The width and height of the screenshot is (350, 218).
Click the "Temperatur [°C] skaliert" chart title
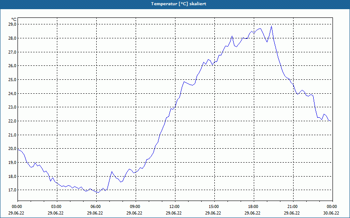tap(178, 4)
